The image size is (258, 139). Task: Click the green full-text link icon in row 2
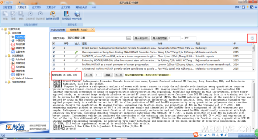76,52
